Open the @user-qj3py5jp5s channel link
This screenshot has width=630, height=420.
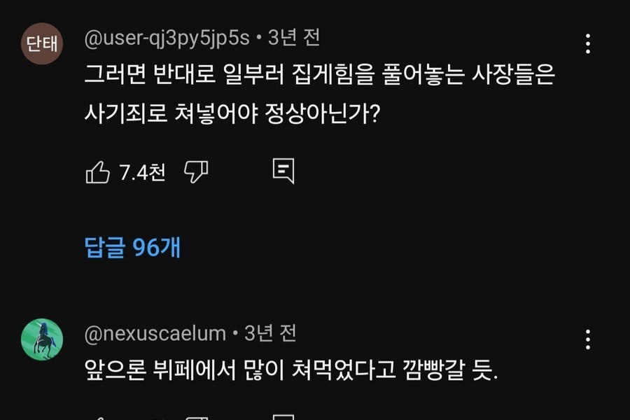[167, 38]
